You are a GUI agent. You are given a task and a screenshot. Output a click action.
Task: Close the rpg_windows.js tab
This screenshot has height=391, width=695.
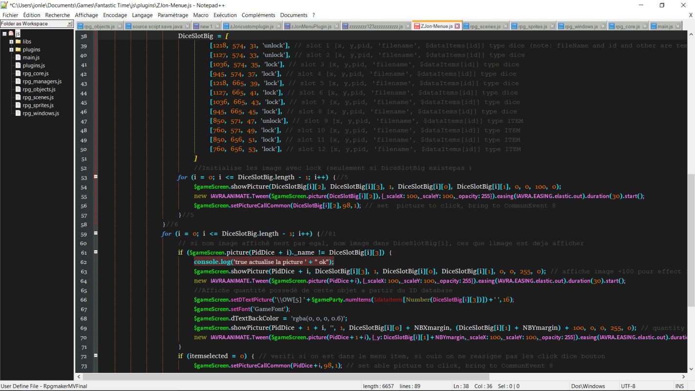[603, 26]
